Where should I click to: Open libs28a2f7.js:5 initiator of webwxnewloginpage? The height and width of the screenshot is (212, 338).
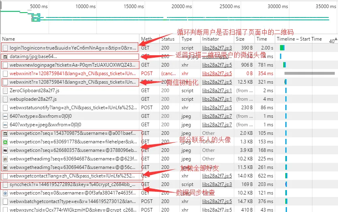217,65
